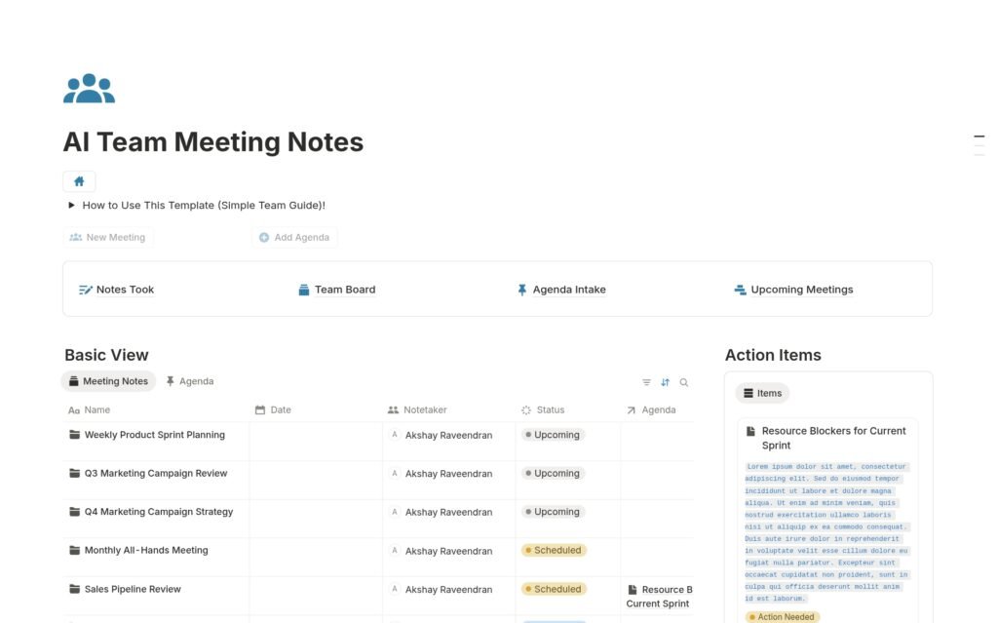This screenshot has width=998, height=623.
Task: Click the sort arrows icon in Basic View
Action: [x=666, y=383]
